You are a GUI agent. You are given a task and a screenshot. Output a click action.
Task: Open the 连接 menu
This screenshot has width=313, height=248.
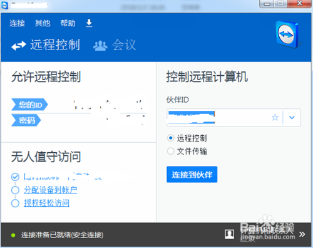(17, 23)
